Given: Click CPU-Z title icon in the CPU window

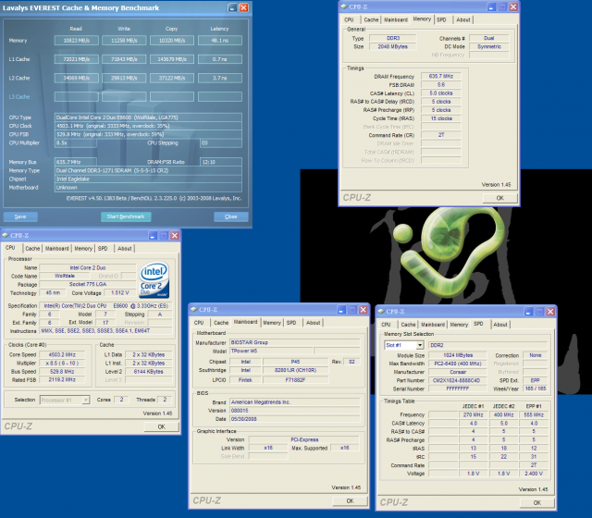Looking at the screenshot, I should coord(5,235).
